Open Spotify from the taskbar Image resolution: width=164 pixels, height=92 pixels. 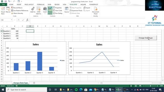tap(76, 90)
